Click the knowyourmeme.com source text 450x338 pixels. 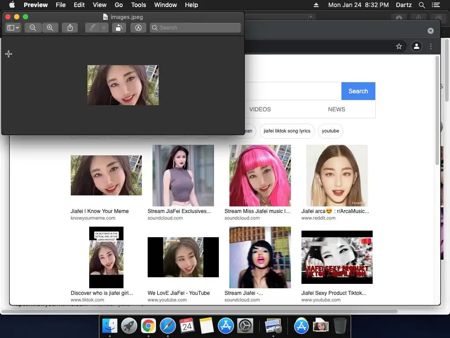click(93, 218)
